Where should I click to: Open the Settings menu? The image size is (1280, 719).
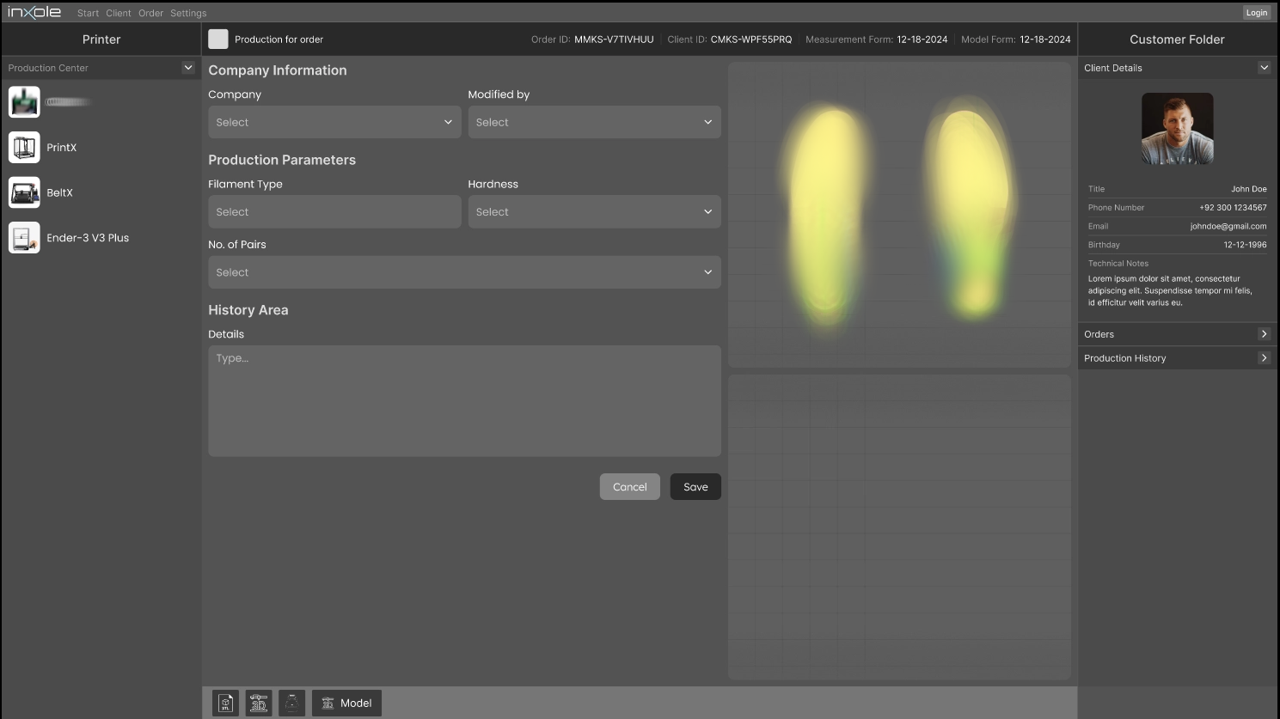pyautogui.click(x=188, y=13)
